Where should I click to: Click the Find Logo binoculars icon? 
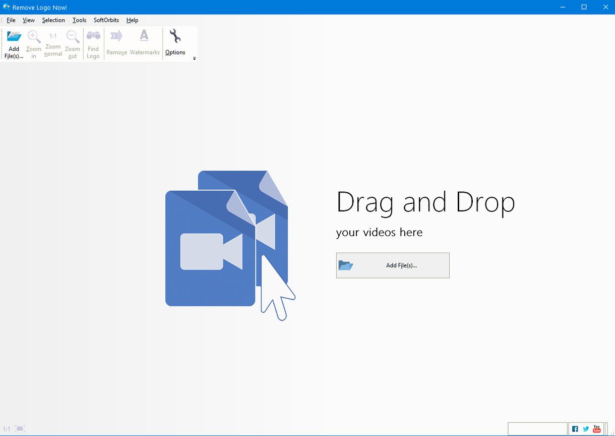pyautogui.click(x=93, y=36)
